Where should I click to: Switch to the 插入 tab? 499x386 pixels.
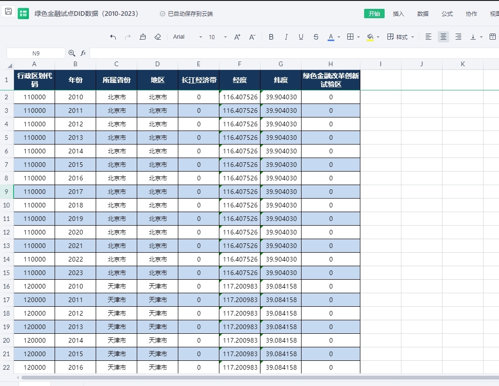(399, 14)
